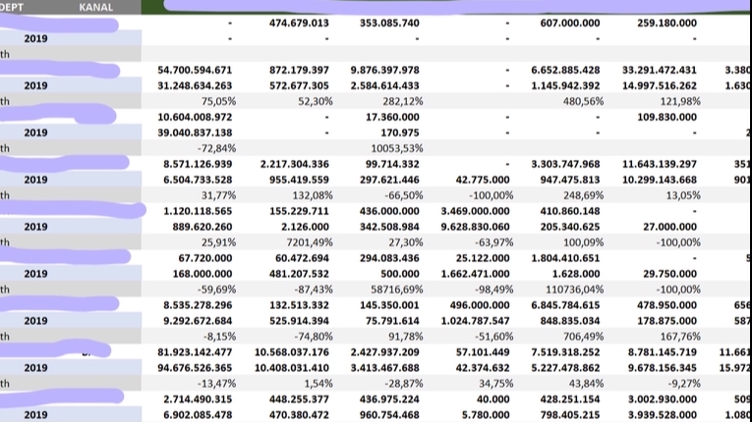This screenshot has height=422, width=752.
Task: Click cell 8.535.278.296
Action: pyautogui.click(x=198, y=305)
